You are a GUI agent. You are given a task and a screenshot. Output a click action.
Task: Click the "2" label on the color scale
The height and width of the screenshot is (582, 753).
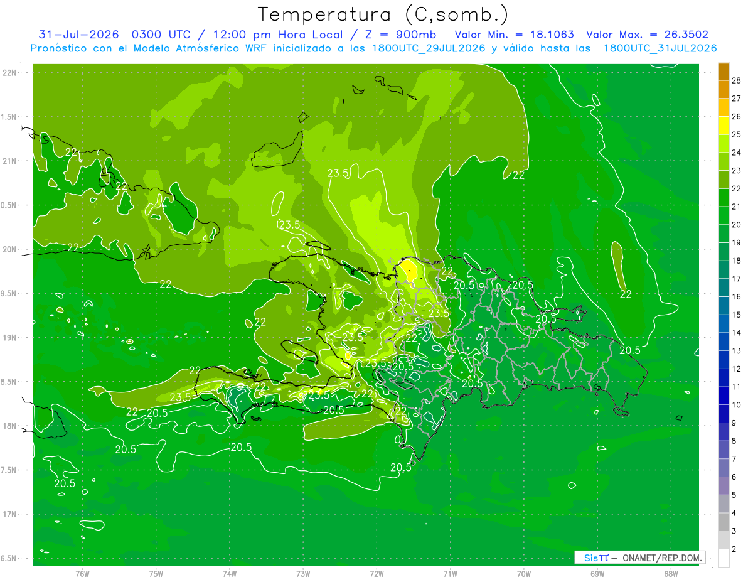734,549
